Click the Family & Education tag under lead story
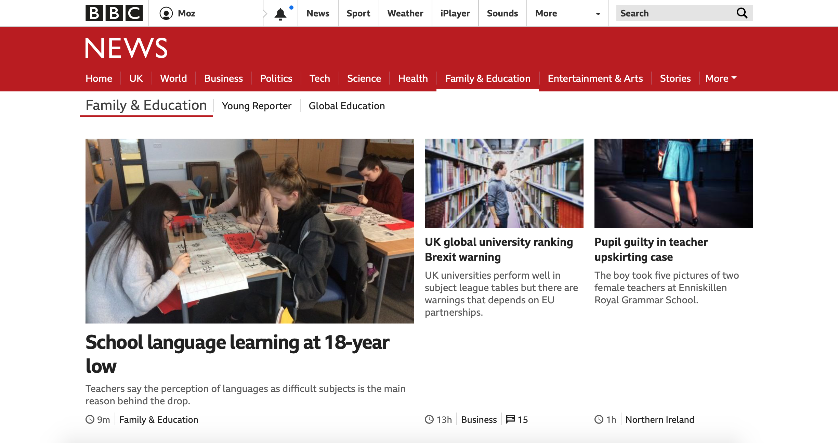Viewport: 838px width, 443px height. pos(159,419)
